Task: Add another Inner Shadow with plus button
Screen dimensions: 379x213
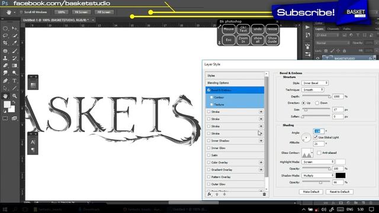Action: [x=261, y=141]
